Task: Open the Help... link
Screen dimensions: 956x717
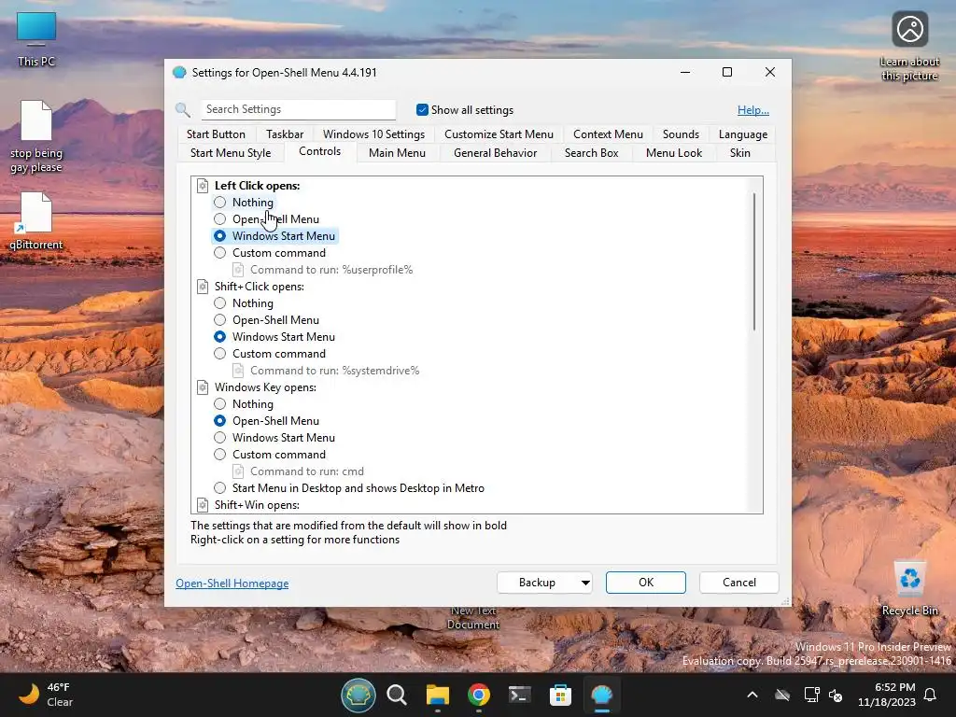Action: click(x=753, y=110)
